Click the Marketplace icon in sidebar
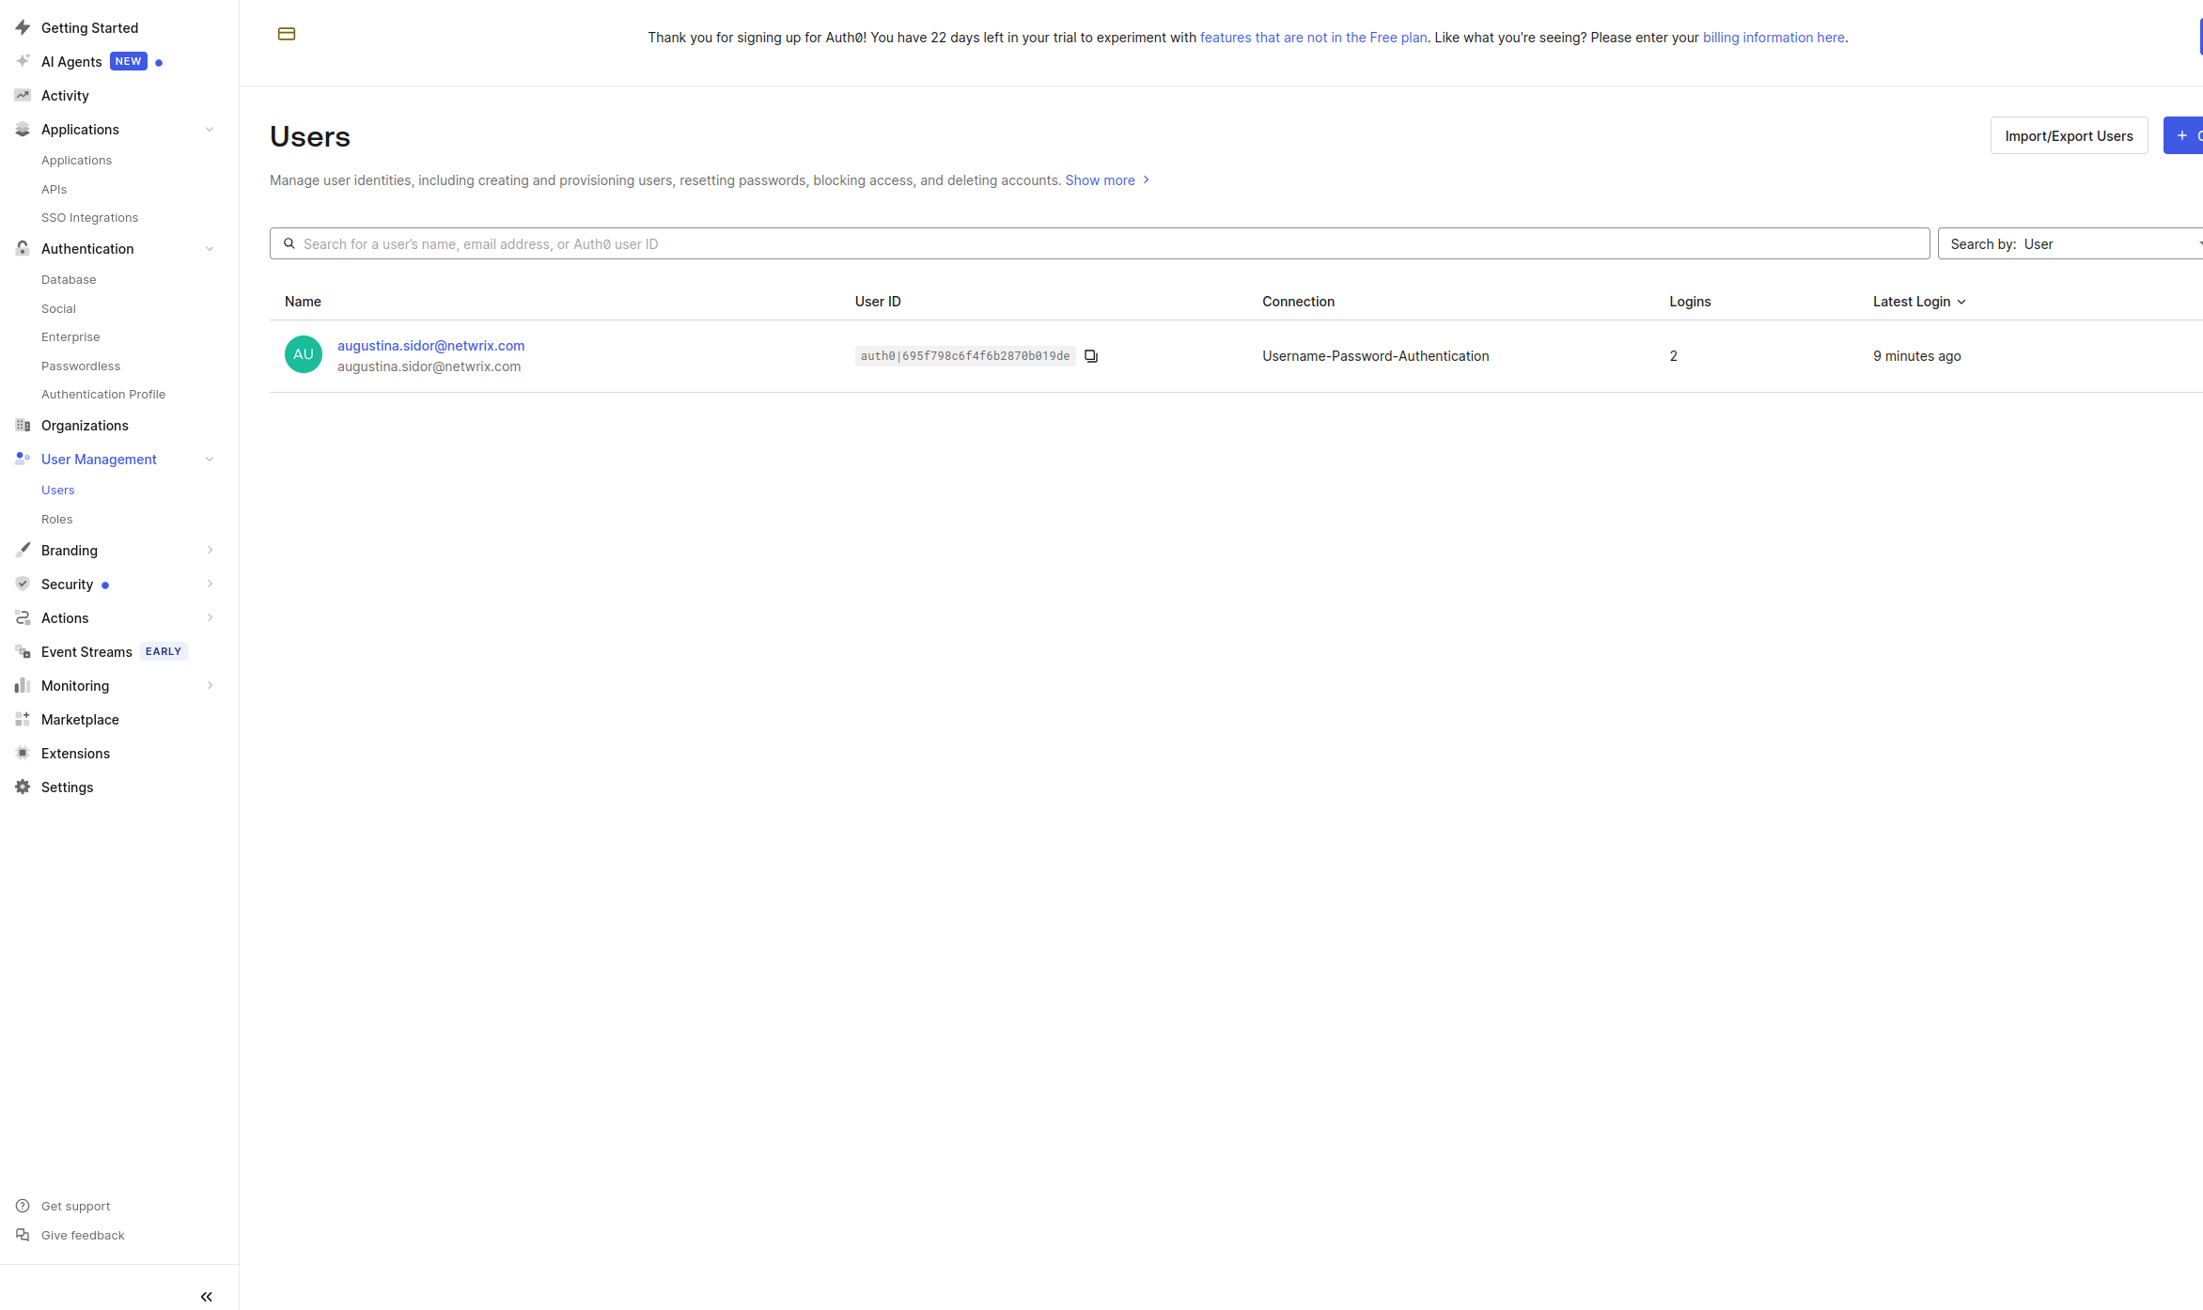 pos(23,719)
